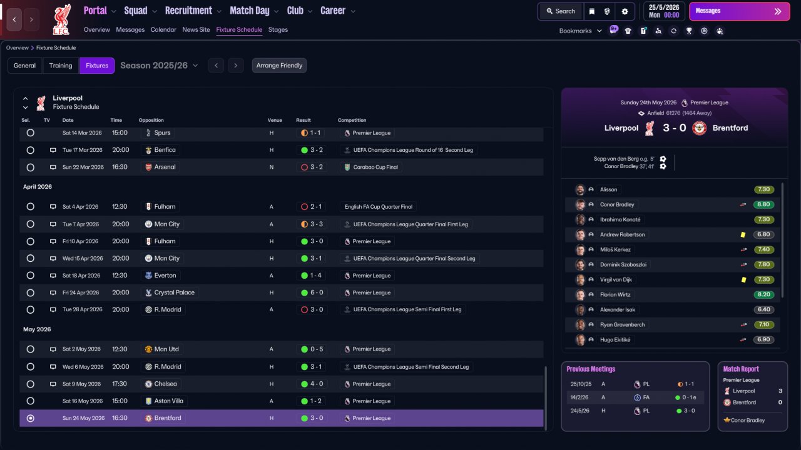The width and height of the screenshot is (801, 450).
Task: Click Florian Wirtz in the ratings list
Action: coord(615,294)
